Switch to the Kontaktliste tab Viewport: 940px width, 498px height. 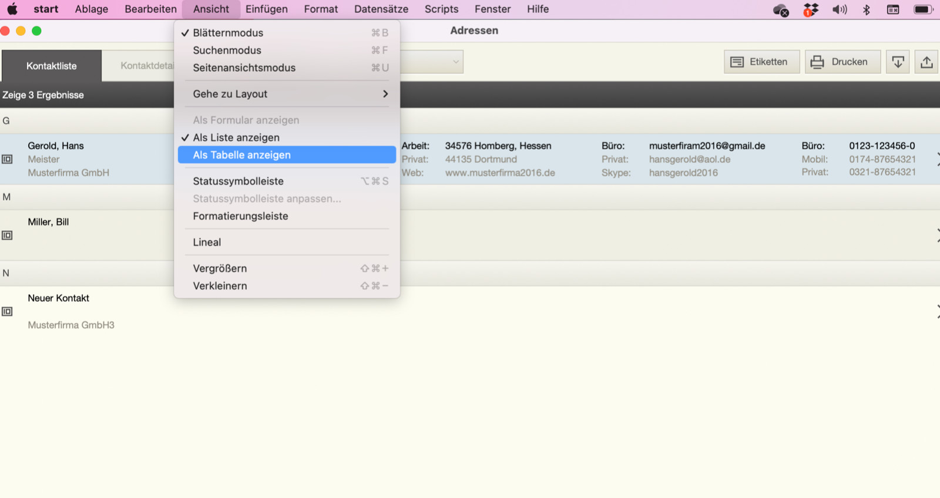[x=52, y=66]
